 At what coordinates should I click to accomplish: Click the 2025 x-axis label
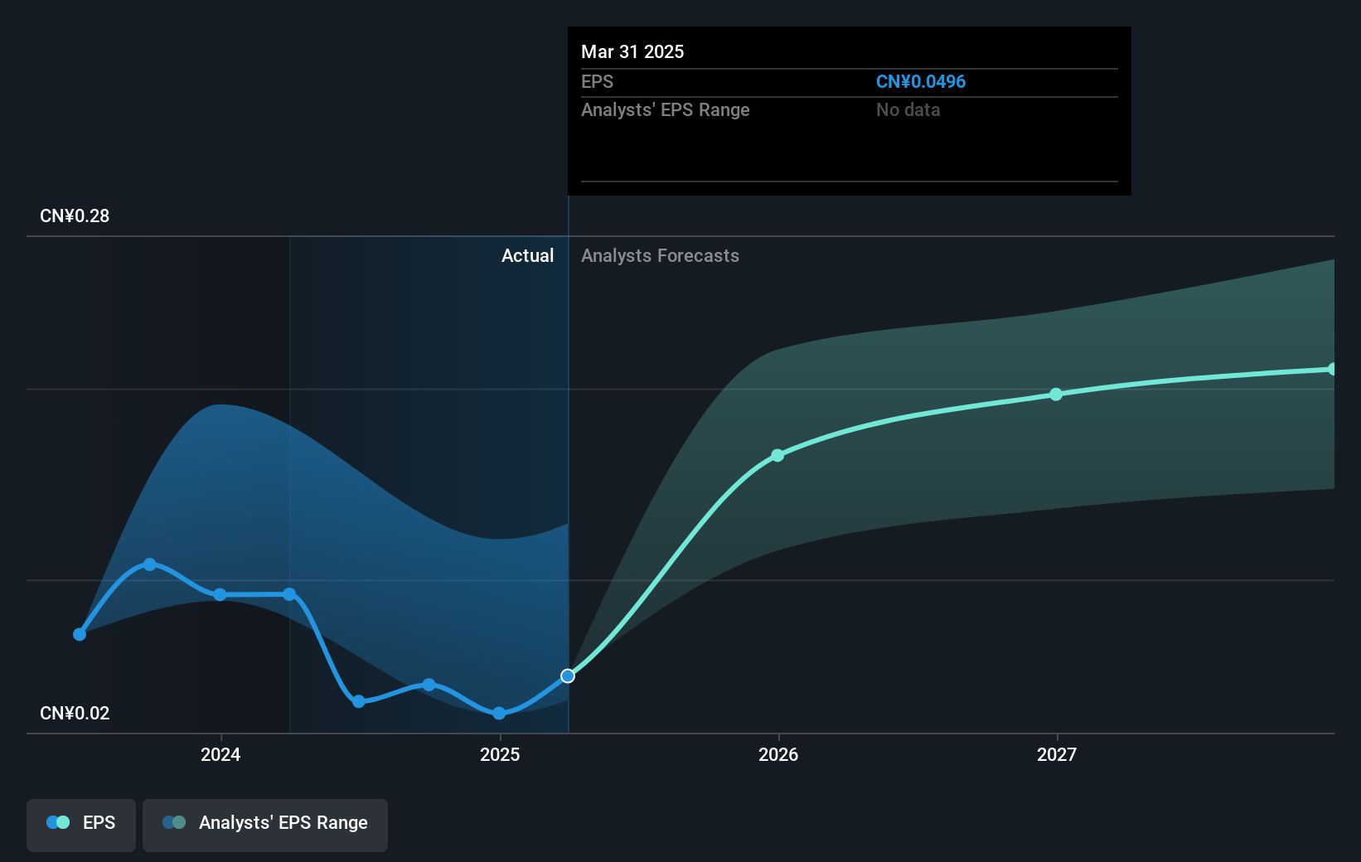500,754
